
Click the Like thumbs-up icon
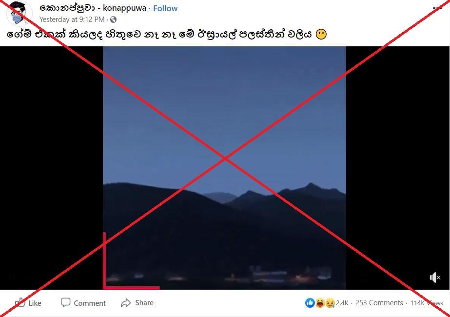[x=20, y=303]
